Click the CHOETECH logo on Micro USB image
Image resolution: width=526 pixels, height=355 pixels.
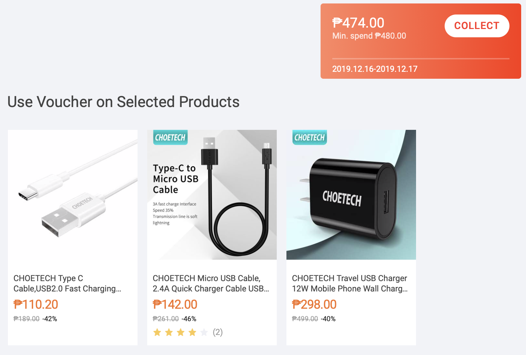pyautogui.click(x=170, y=137)
